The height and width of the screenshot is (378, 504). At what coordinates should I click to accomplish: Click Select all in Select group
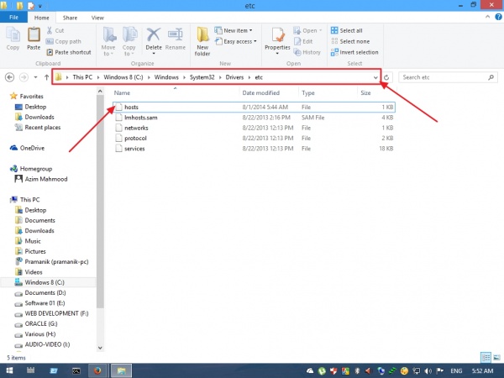(346, 30)
